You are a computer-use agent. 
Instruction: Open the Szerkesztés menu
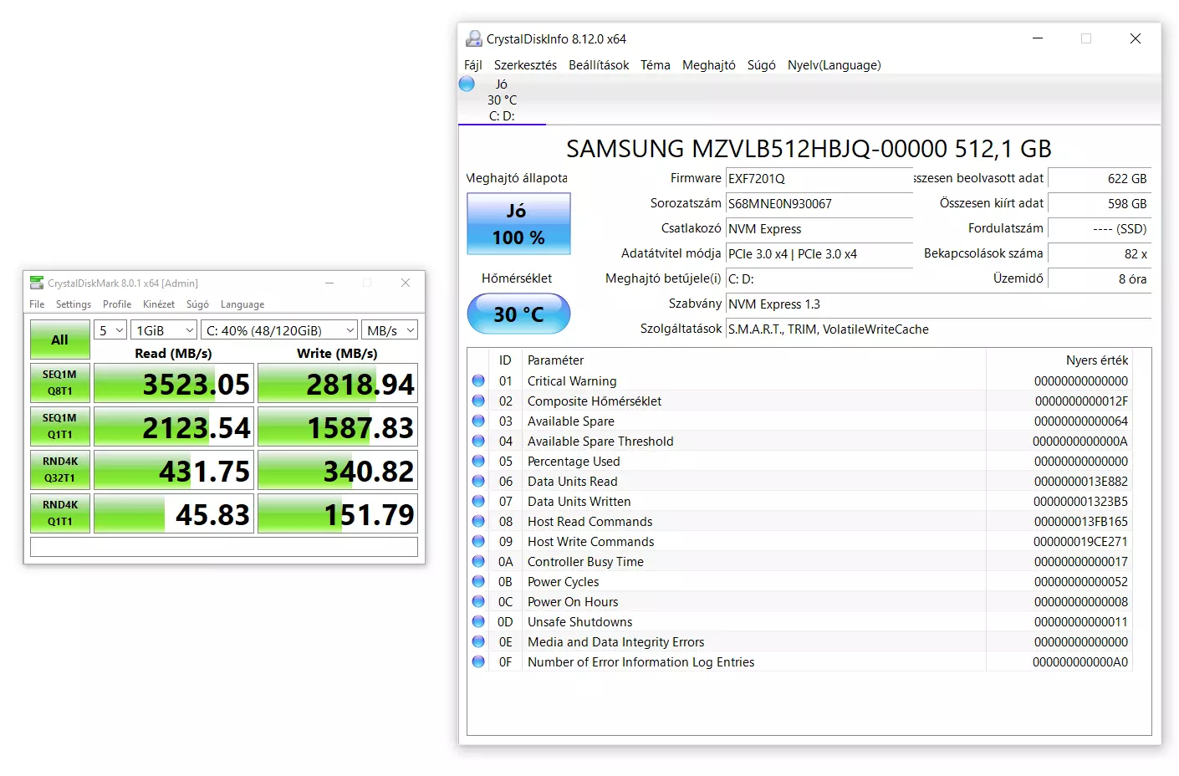pyautogui.click(x=525, y=64)
